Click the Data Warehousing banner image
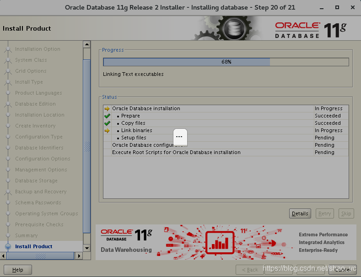The width and height of the screenshot is (361, 277). pyautogui.click(x=226, y=242)
